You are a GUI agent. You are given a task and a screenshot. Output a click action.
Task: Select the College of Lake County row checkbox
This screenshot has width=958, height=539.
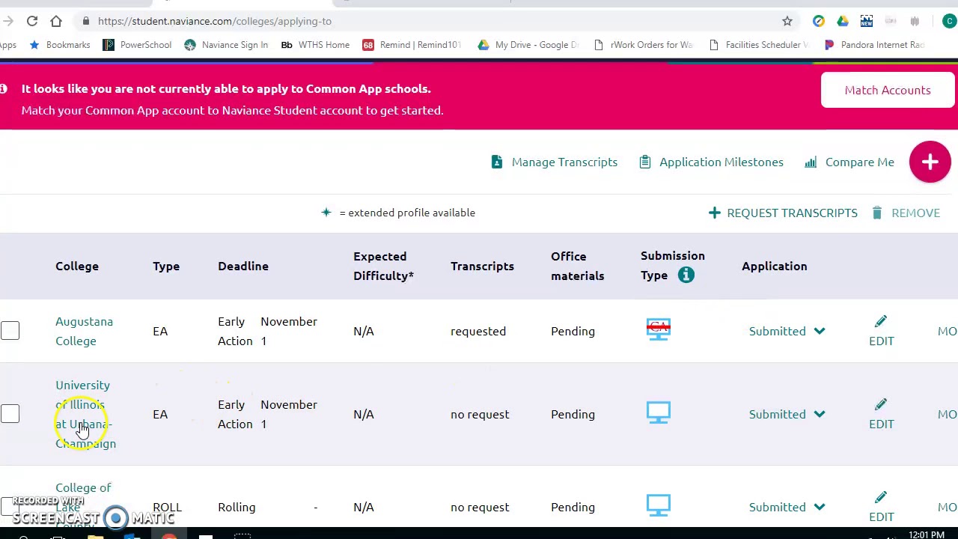tap(10, 507)
